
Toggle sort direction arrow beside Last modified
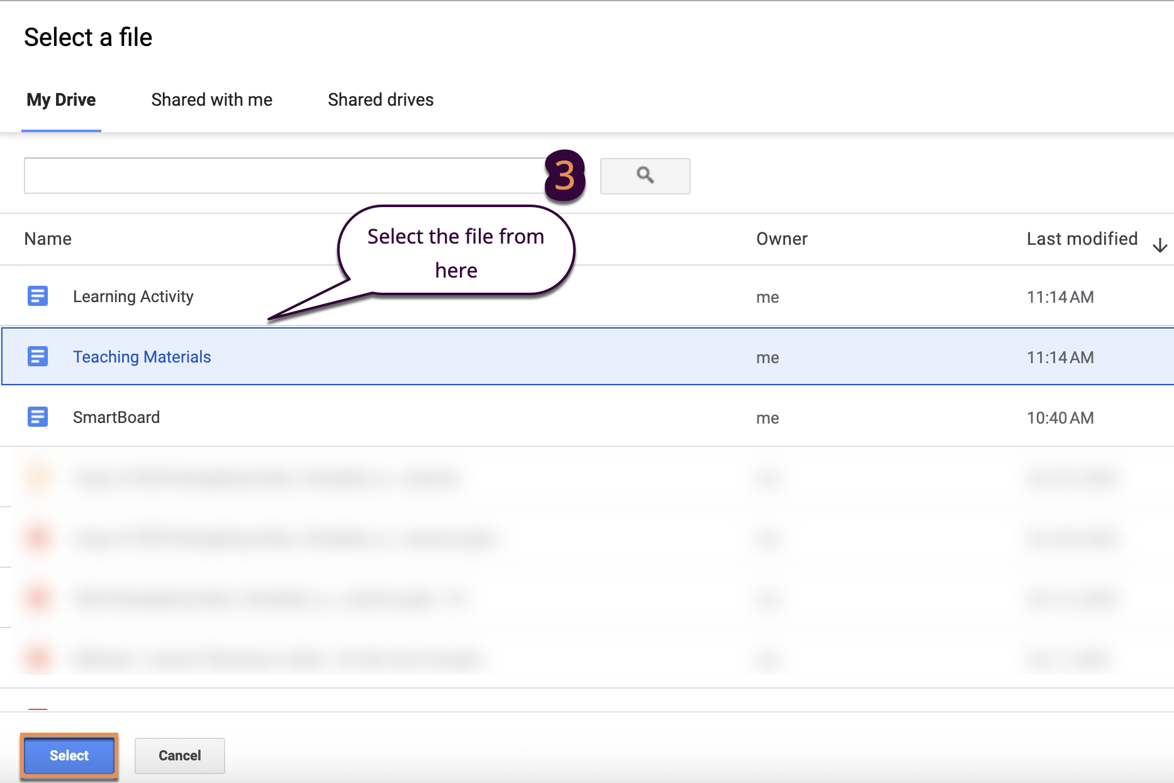pos(1160,245)
